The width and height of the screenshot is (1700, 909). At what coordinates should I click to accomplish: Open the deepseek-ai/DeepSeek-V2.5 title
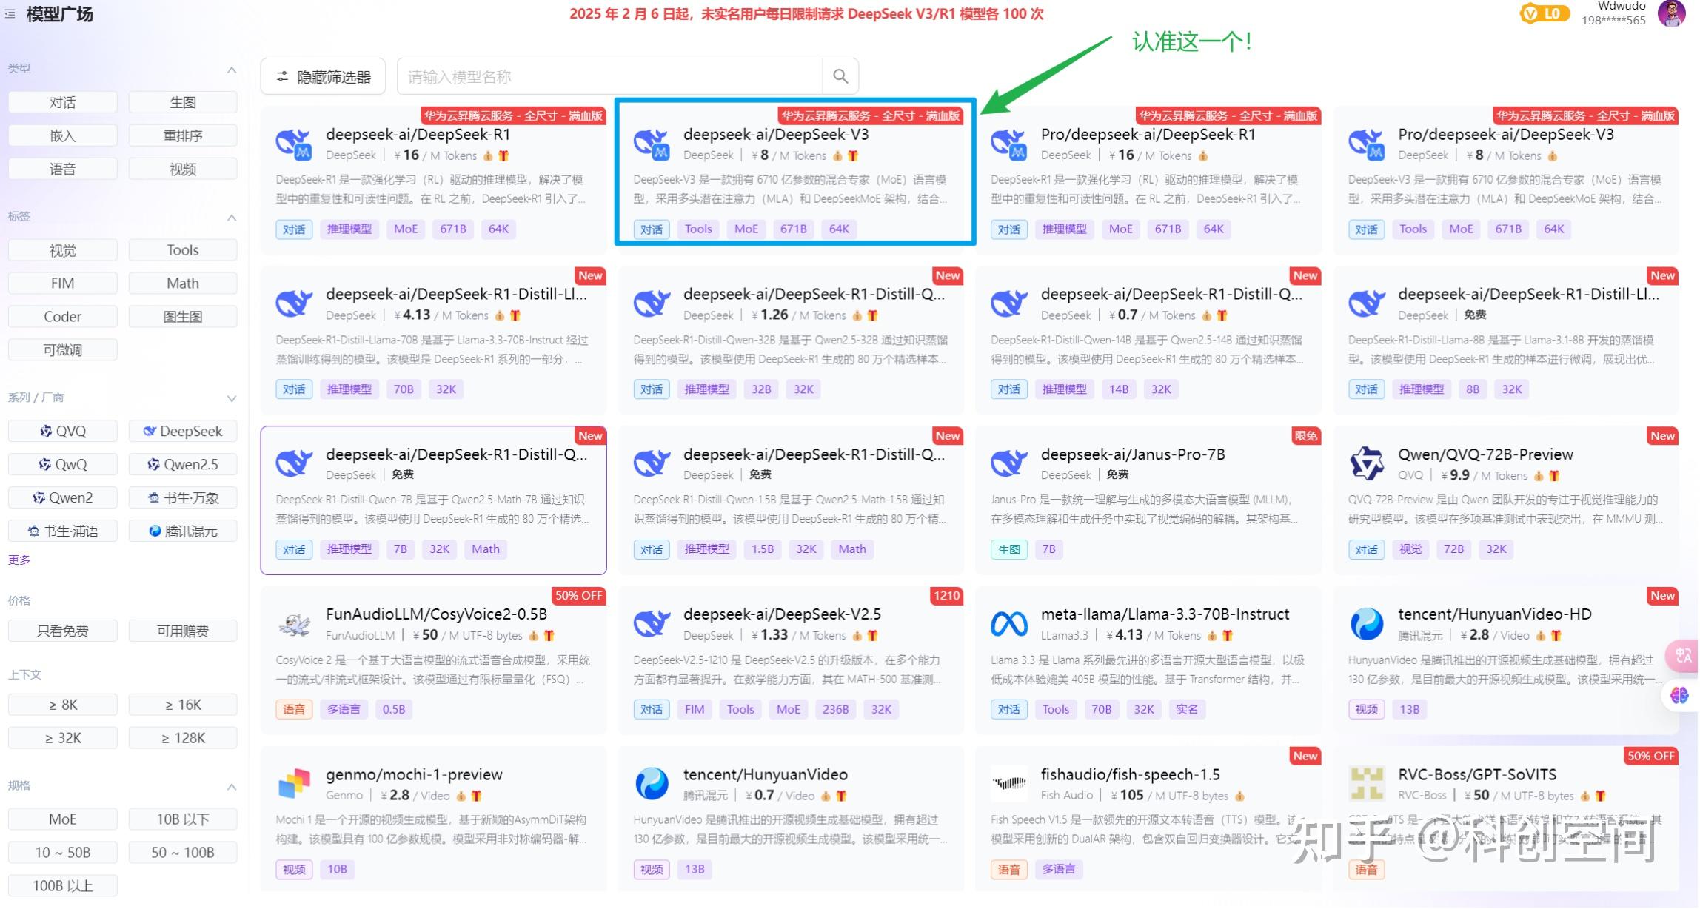(x=782, y=614)
